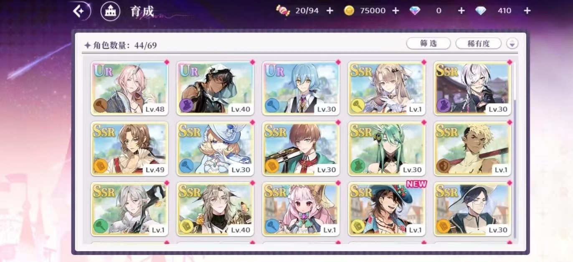Select the pink-haired UR character Lv.48
This screenshot has height=262, width=573.
(x=129, y=88)
